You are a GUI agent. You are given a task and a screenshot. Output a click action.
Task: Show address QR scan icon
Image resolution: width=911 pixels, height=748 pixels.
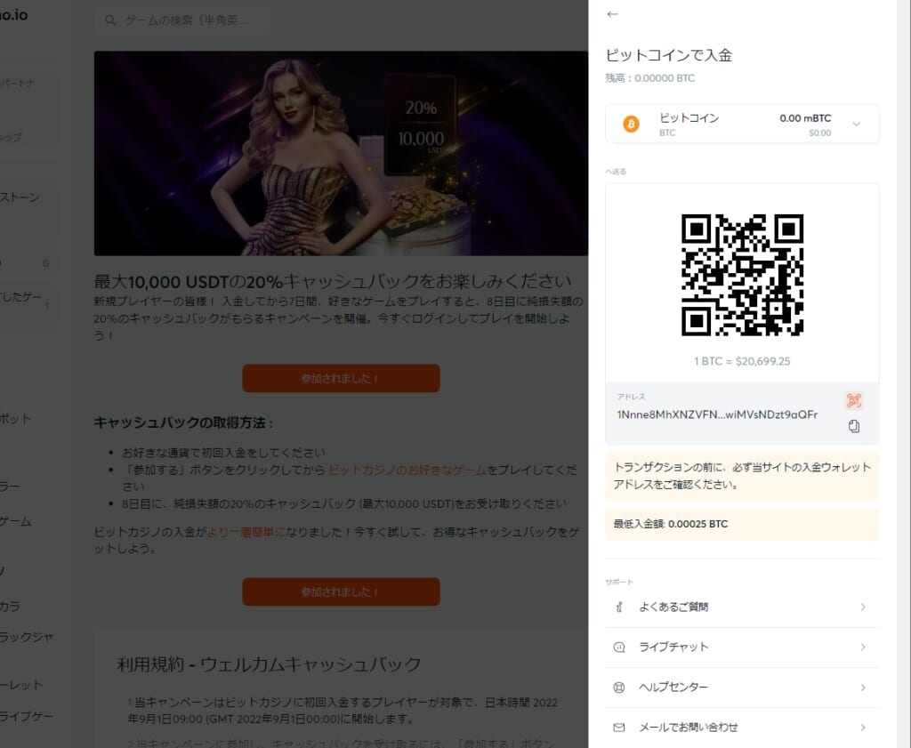point(853,400)
